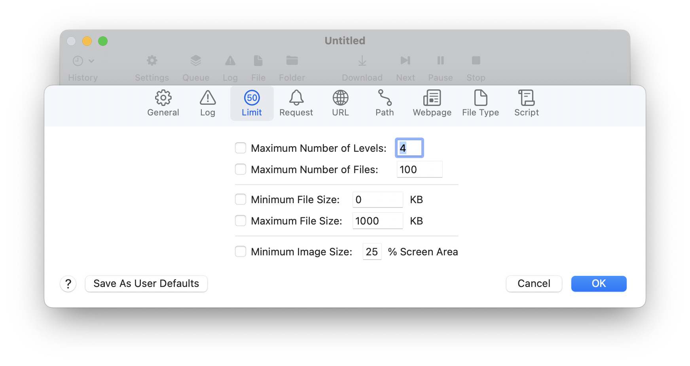Viewport: 690px width, 366px height.
Task: Enable Maximum Number of Levels checkbox
Action: coord(241,148)
